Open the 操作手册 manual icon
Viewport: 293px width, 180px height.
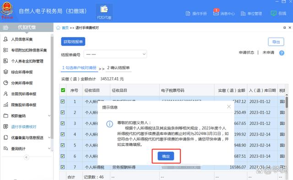pos(188,14)
